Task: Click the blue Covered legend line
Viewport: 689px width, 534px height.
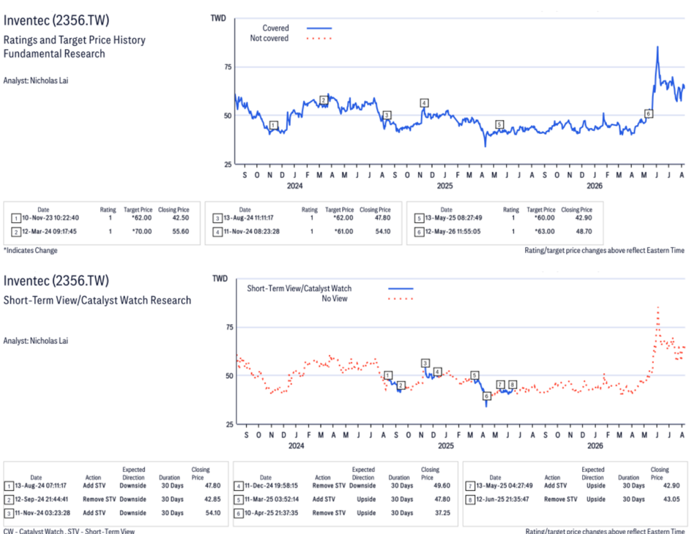Action: [x=319, y=28]
